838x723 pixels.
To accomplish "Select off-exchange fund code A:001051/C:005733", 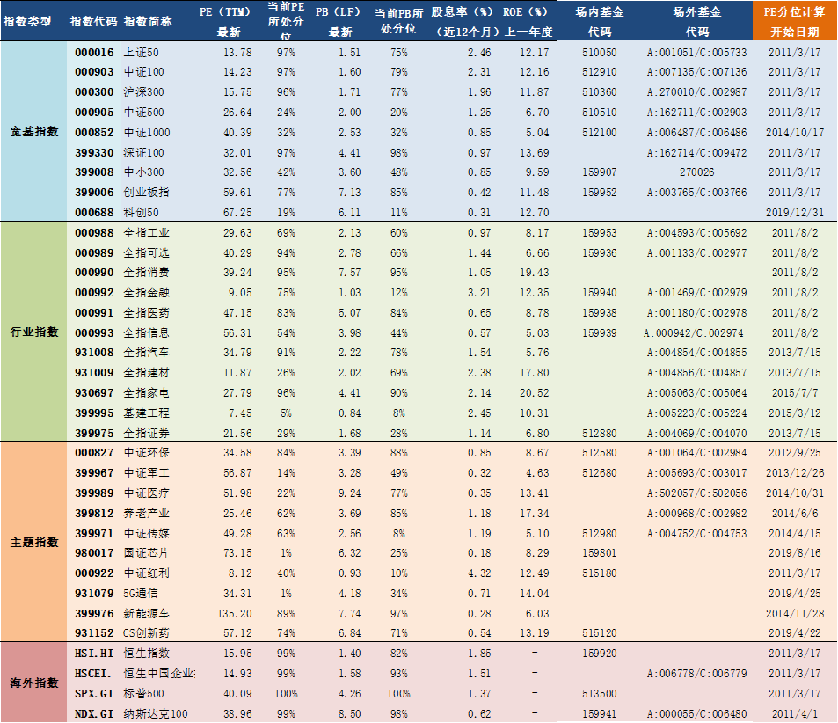I will click(x=696, y=53).
